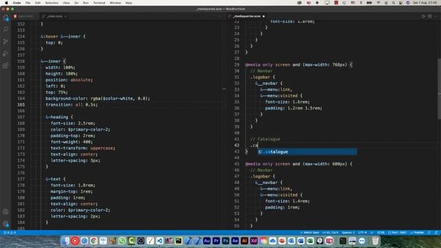Open Run and Debug view
441x248 pixels.
tap(6, 54)
